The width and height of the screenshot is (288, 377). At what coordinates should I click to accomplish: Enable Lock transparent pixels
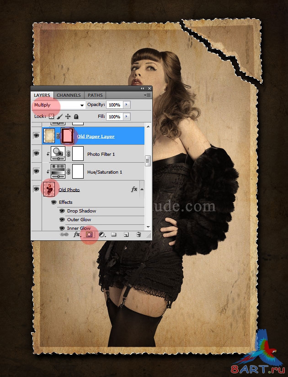point(51,117)
